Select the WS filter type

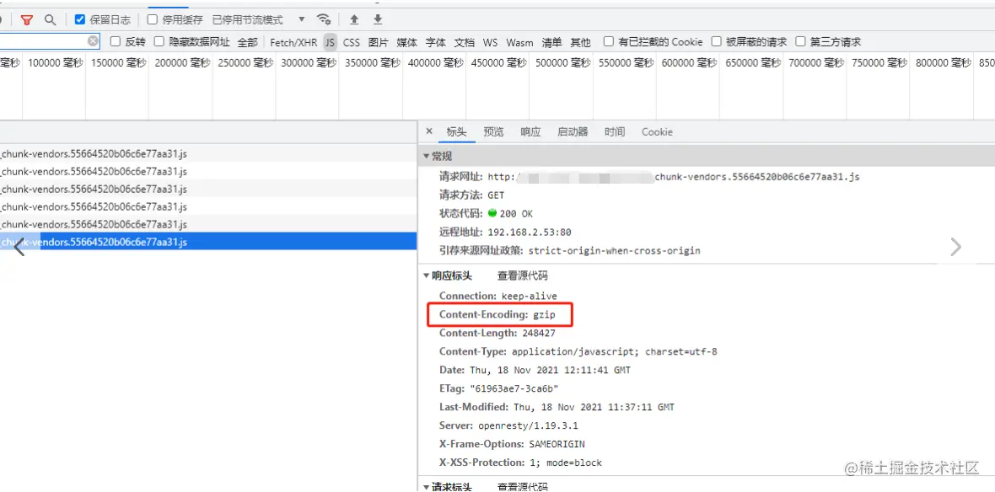[x=490, y=42]
